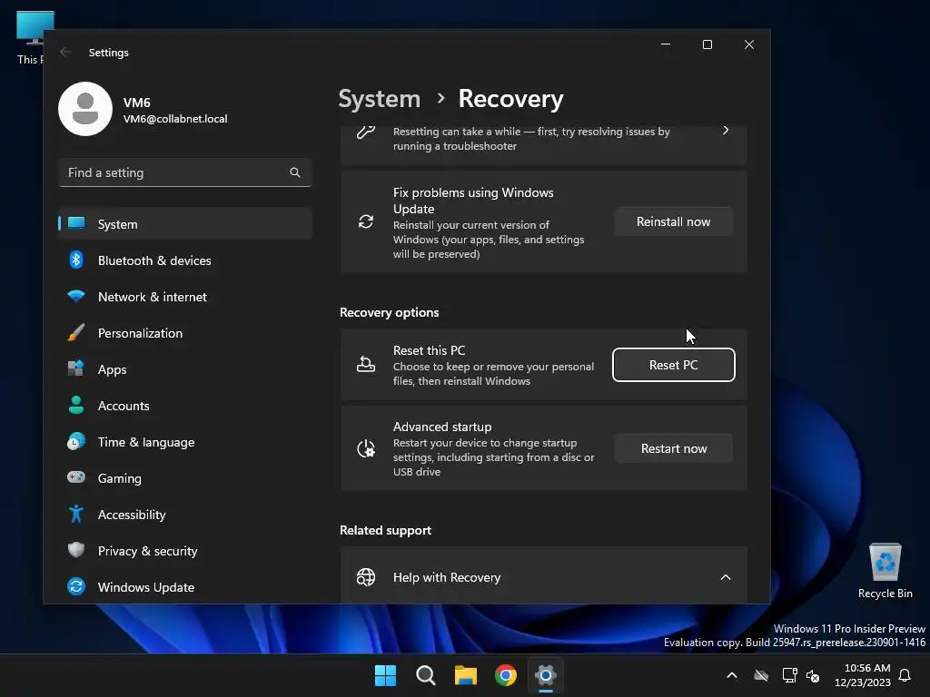Go to Personalization settings
The width and height of the screenshot is (930, 697).
click(x=185, y=332)
